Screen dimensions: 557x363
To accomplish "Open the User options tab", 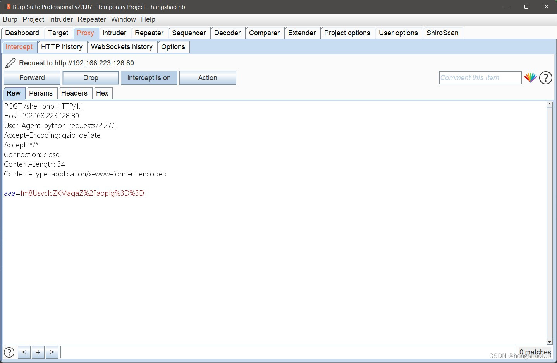I will point(399,33).
